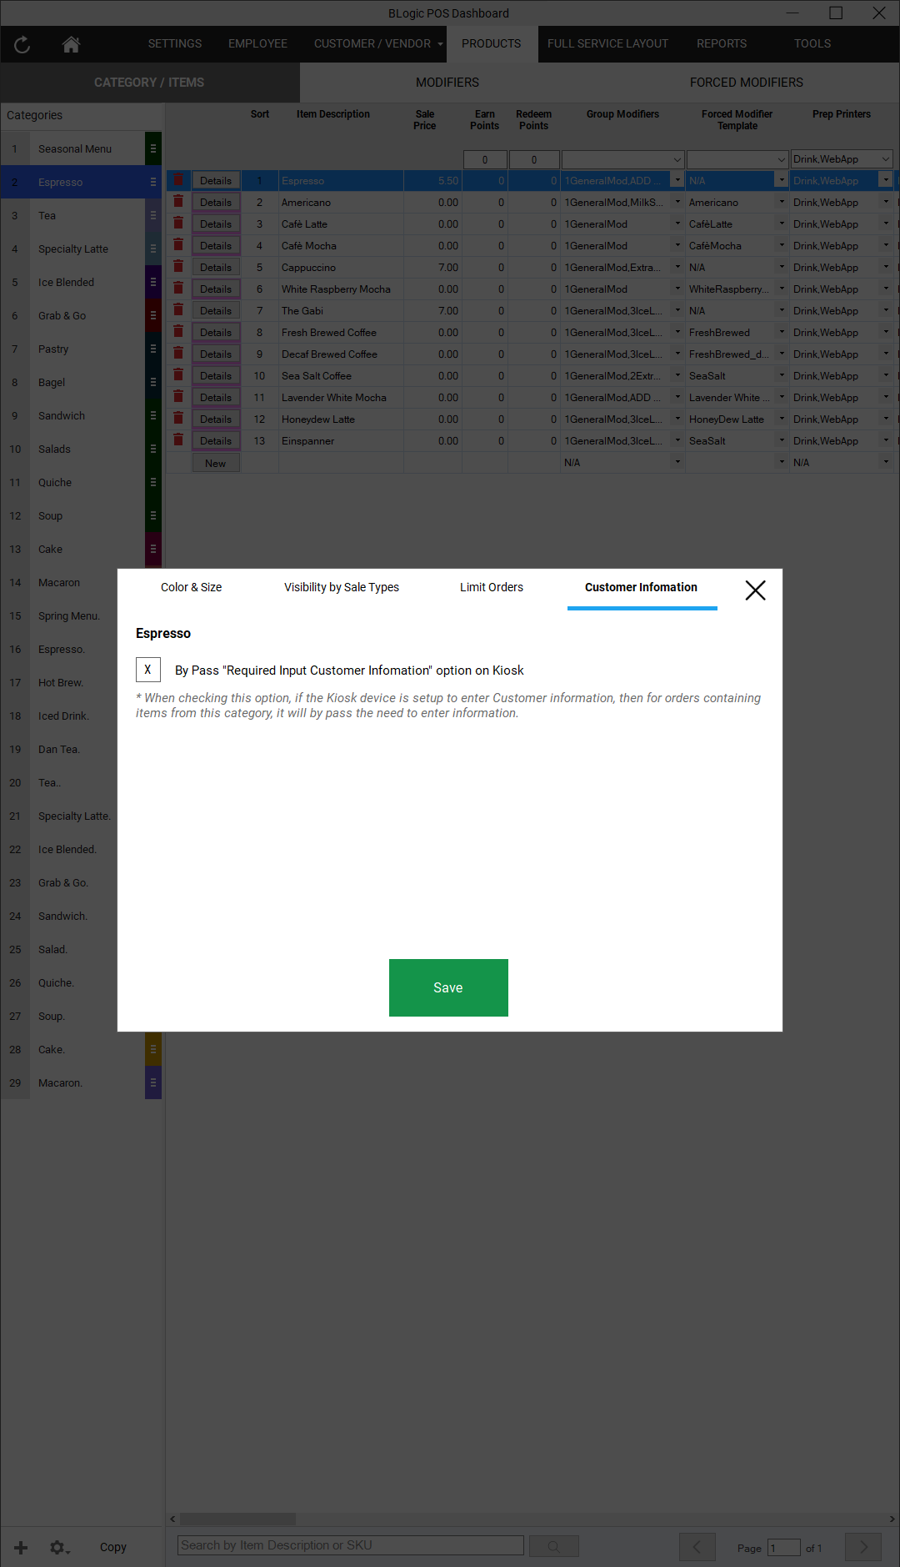Click New to add an item
Image resolution: width=900 pixels, height=1567 pixels.
pyautogui.click(x=216, y=463)
